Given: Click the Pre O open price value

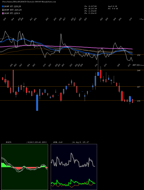Looking at the screenshot, I should pos(90,6).
